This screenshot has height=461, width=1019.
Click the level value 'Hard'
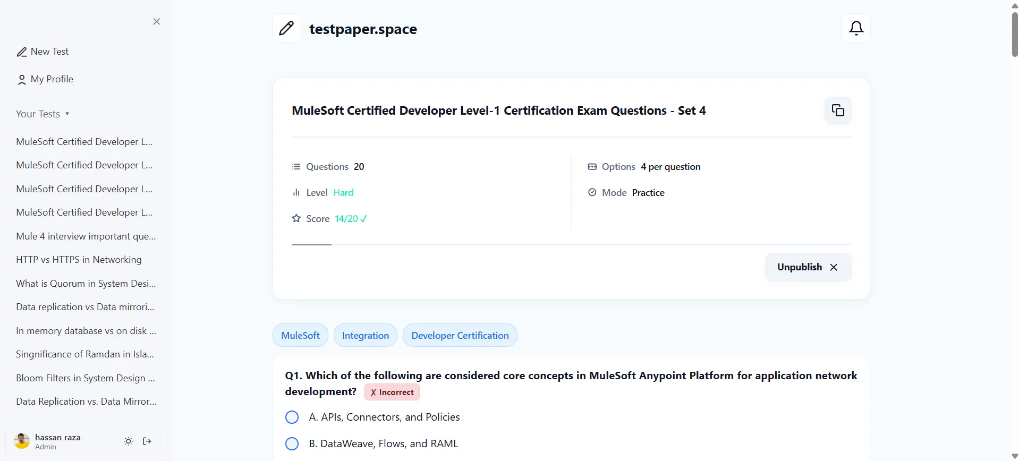click(x=343, y=193)
